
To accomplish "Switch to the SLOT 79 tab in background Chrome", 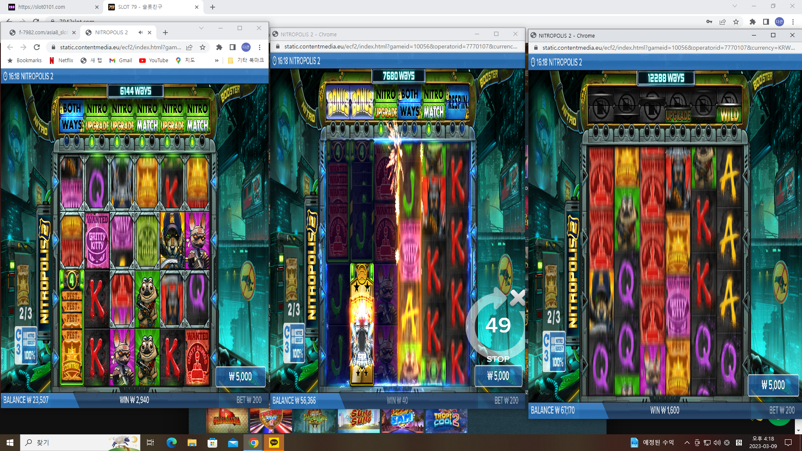I will coord(153,7).
